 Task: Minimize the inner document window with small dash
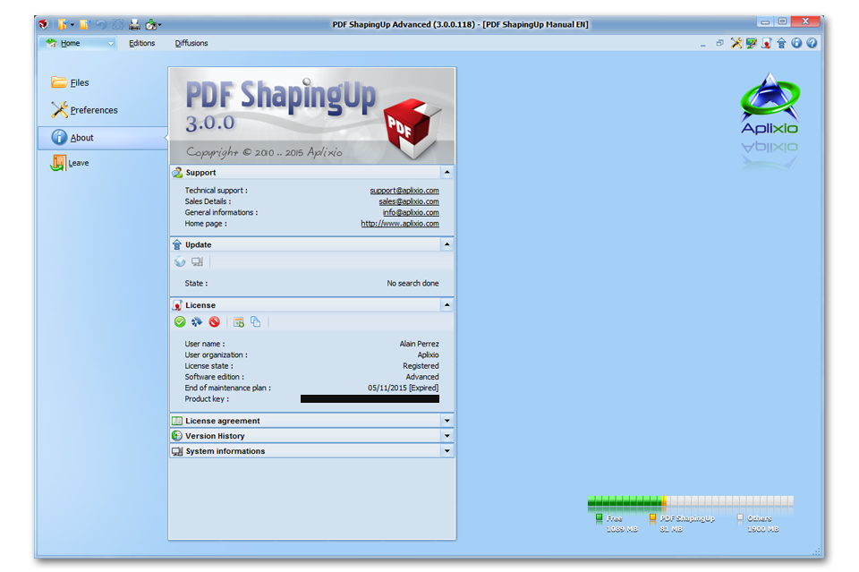703,44
